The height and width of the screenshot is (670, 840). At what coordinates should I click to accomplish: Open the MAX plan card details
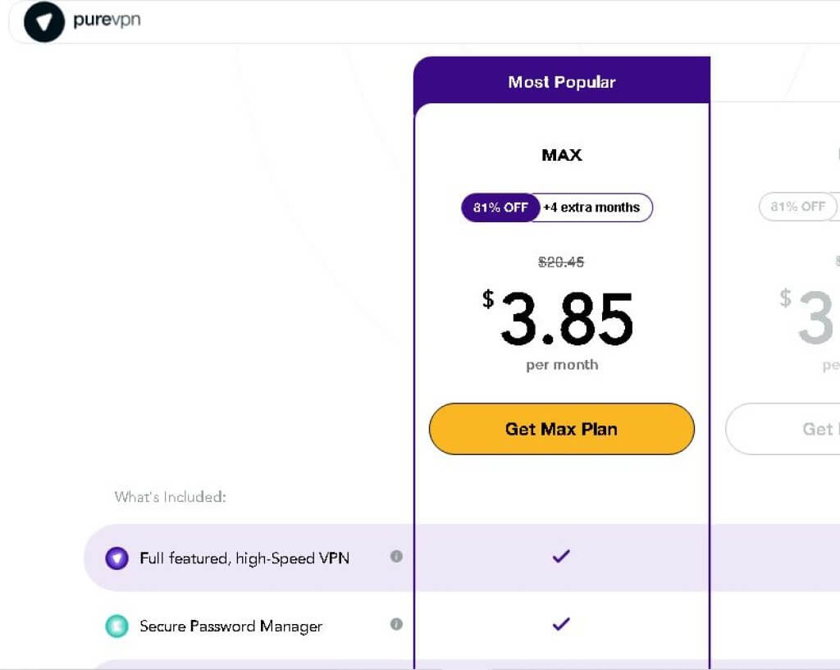[x=561, y=155]
